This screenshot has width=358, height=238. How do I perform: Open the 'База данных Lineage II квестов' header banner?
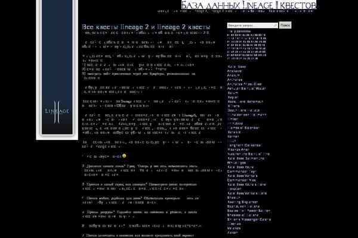click(x=249, y=5)
